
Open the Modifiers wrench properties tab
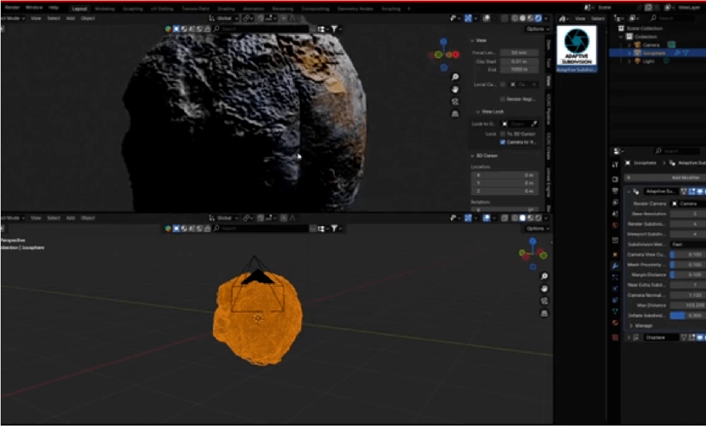pos(615,266)
